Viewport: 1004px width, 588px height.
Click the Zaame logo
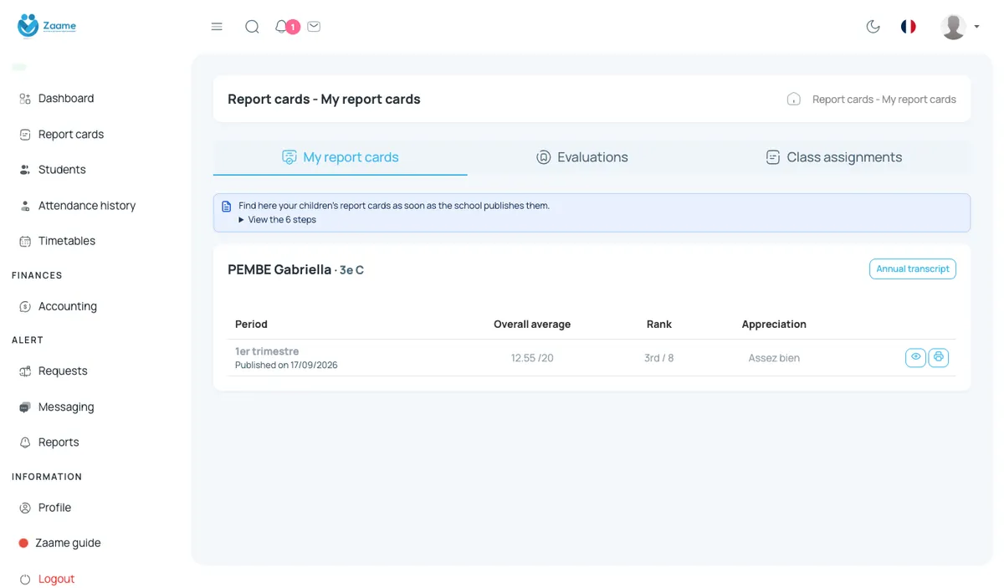point(47,26)
